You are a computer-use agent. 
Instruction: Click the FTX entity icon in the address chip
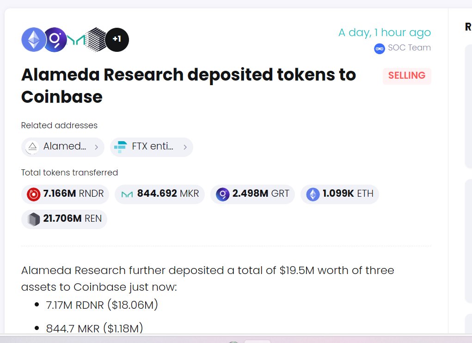pos(120,147)
